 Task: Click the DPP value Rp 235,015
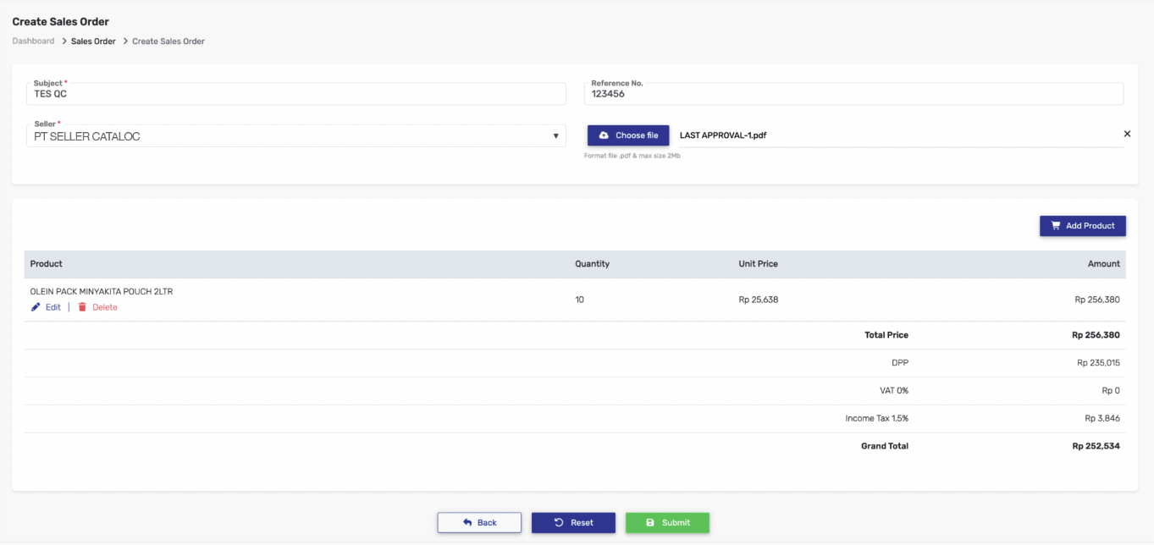(x=1098, y=363)
